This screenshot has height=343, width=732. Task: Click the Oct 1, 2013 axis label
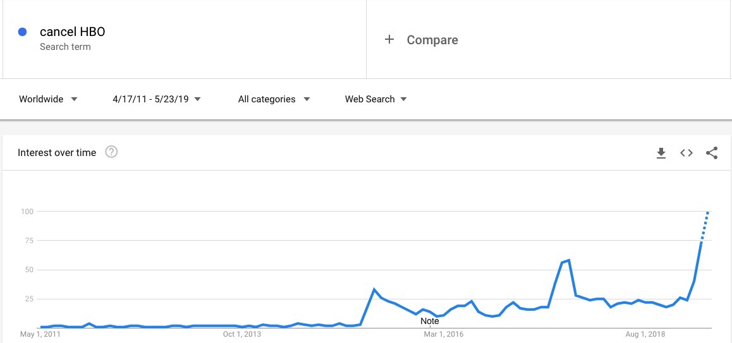tap(242, 334)
